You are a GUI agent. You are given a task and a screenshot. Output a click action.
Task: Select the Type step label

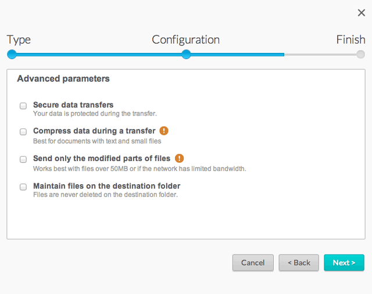tap(19, 40)
